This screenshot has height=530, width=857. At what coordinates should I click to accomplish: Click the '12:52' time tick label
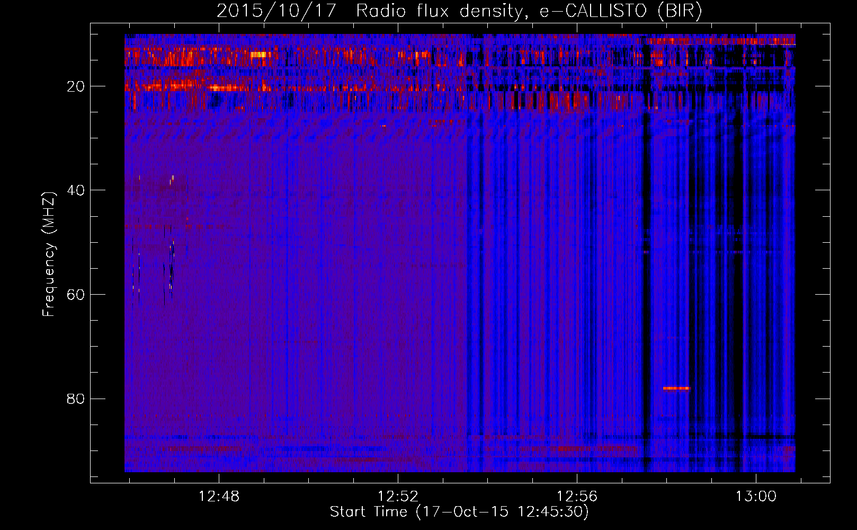tap(398, 497)
